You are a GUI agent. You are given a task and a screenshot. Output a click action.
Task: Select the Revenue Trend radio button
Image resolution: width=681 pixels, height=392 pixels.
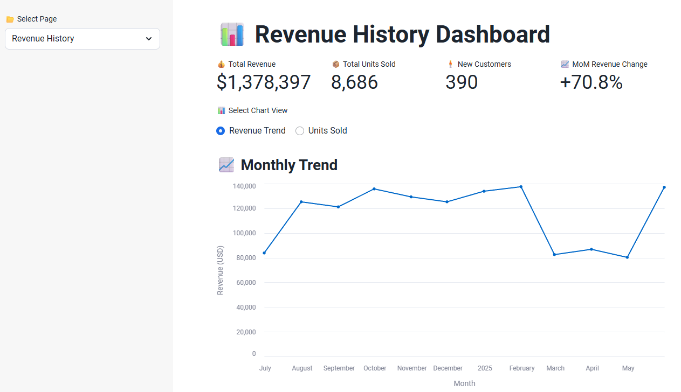point(221,131)
